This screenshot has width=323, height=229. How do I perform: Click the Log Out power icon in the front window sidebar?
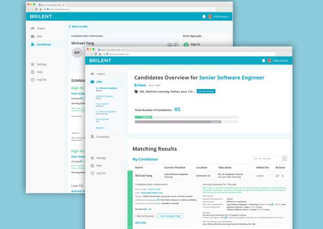[x=92, y=173]
